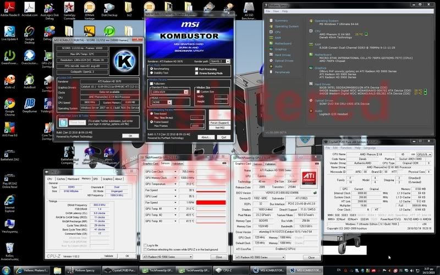Open GPU Memory Clock sensor dropdown arrow
The width and height of the screenshot is (440, 275).
[175, 178]
